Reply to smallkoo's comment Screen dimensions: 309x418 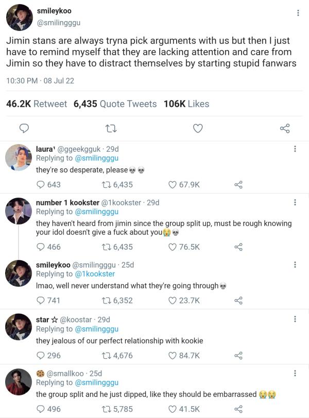(41, 409)
